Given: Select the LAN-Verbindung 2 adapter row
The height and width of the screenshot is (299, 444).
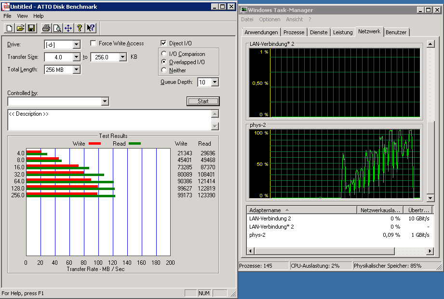Looking at the screenshot, I should click(340, 218).
